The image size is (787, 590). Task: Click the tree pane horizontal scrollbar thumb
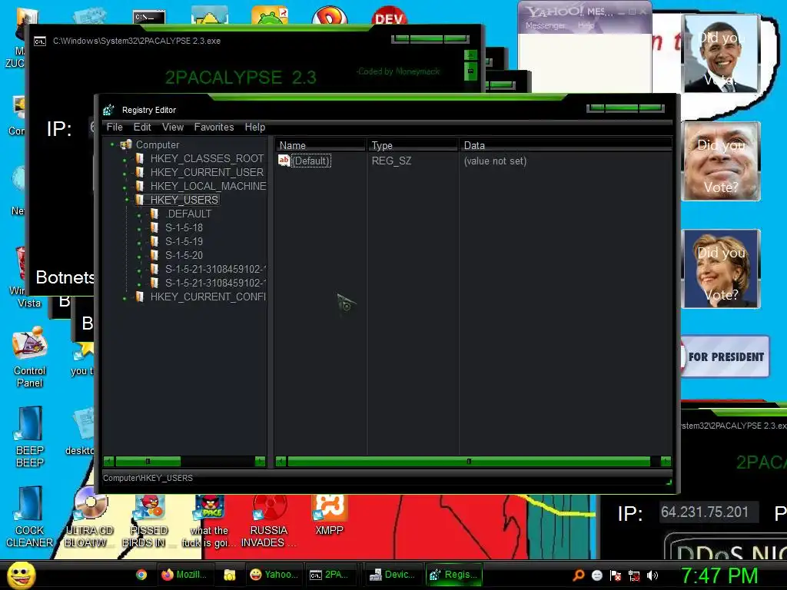(148, 461)
